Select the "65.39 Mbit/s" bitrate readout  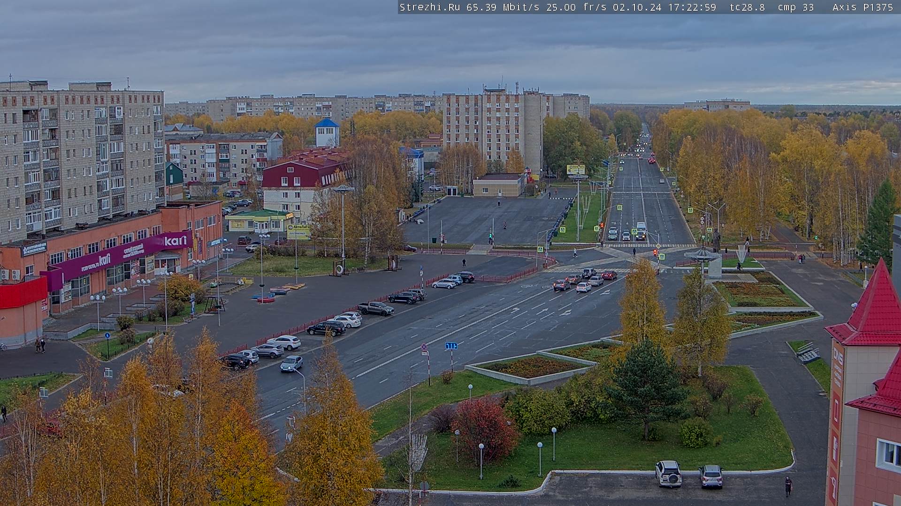pos(502,7)
